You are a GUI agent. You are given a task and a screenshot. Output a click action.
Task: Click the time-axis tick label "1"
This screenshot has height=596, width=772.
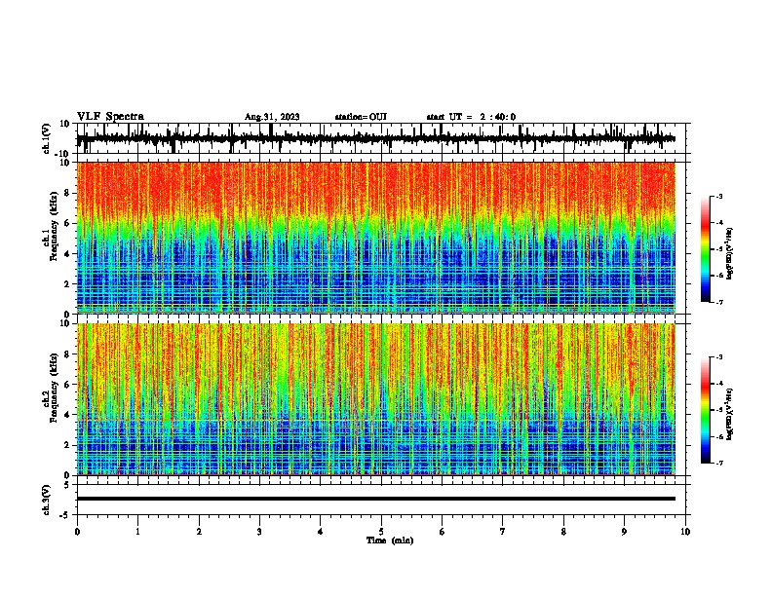pos(137,532)
